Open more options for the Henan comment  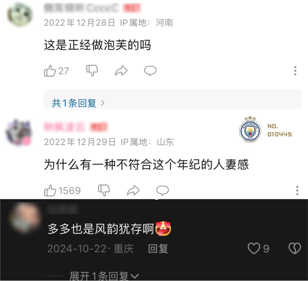point(295,71)
